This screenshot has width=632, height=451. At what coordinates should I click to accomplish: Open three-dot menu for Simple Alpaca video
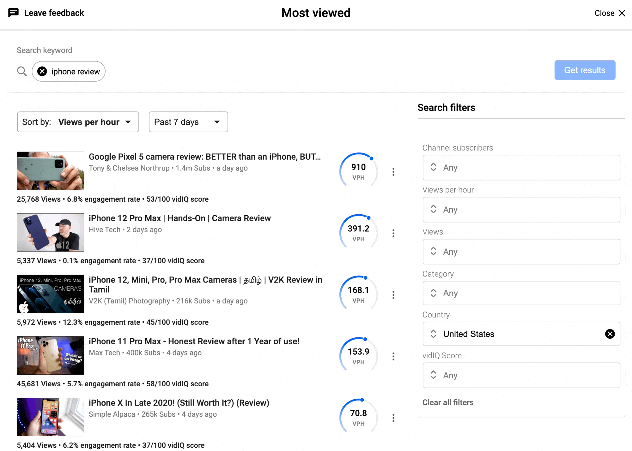tap(393, 418)
